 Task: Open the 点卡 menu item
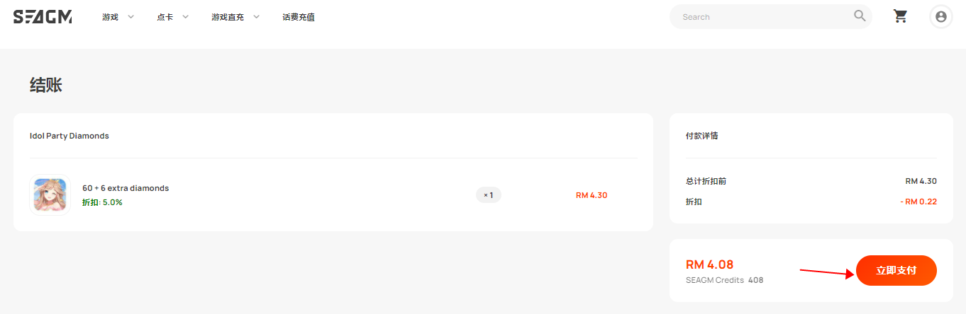165,17
